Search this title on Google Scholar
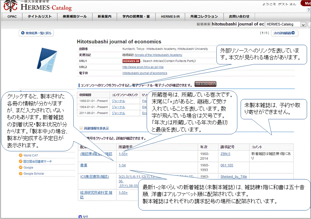 tap(34, 174)
